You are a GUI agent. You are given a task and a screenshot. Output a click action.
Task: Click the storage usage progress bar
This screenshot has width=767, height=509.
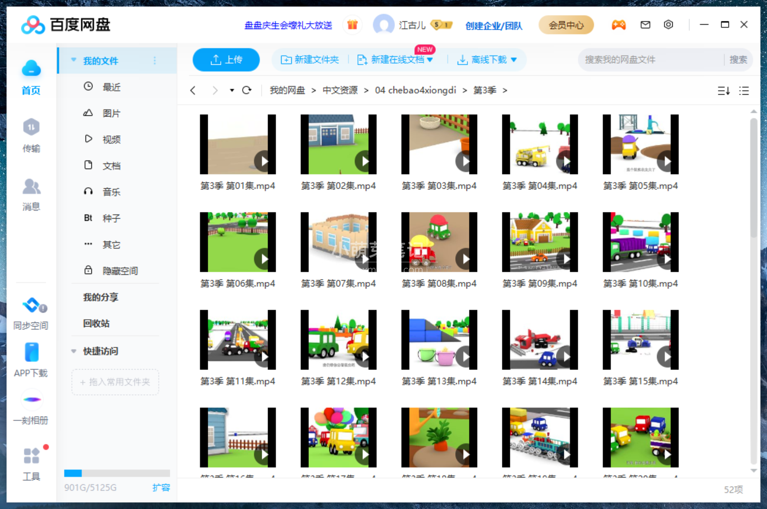tap(117, 473)
